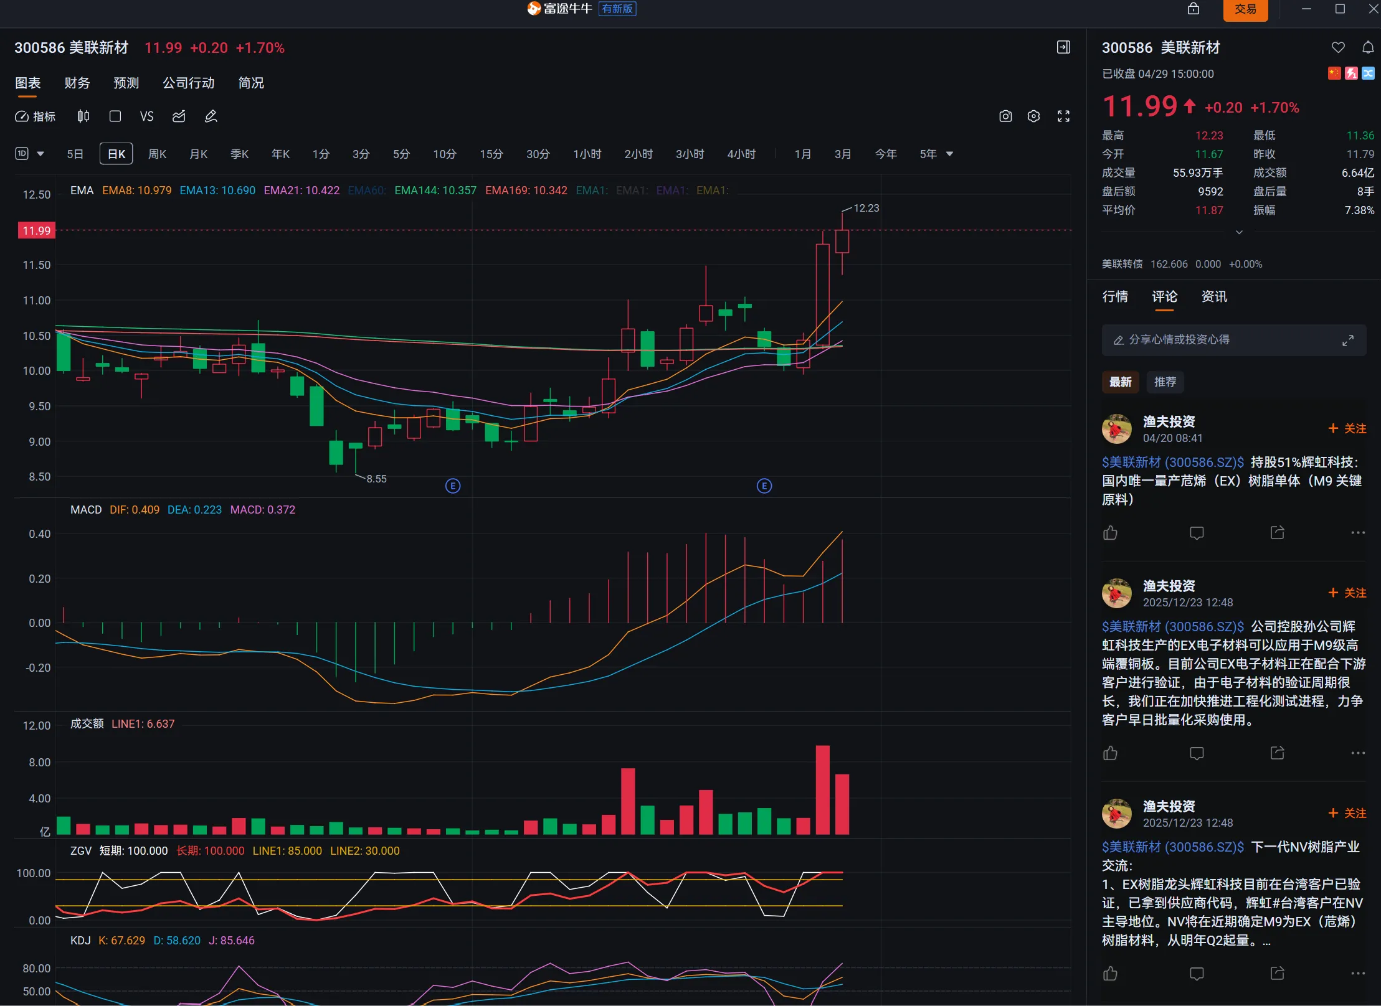This screenshot has width=1381, height=1006.
Task: Select the 30分 interval
Action: [x=538, y=154]
